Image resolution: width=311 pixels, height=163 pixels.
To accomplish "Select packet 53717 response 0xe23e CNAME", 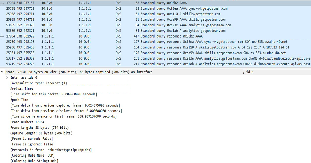I will 155,58.
